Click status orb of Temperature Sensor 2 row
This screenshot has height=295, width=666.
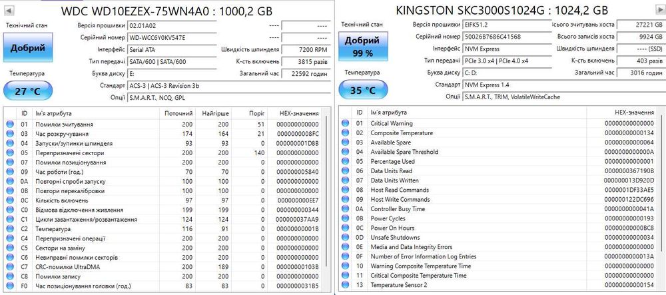pos(345,285)
